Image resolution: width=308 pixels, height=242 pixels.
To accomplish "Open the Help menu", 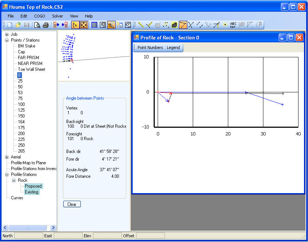I will coord(89,16).
